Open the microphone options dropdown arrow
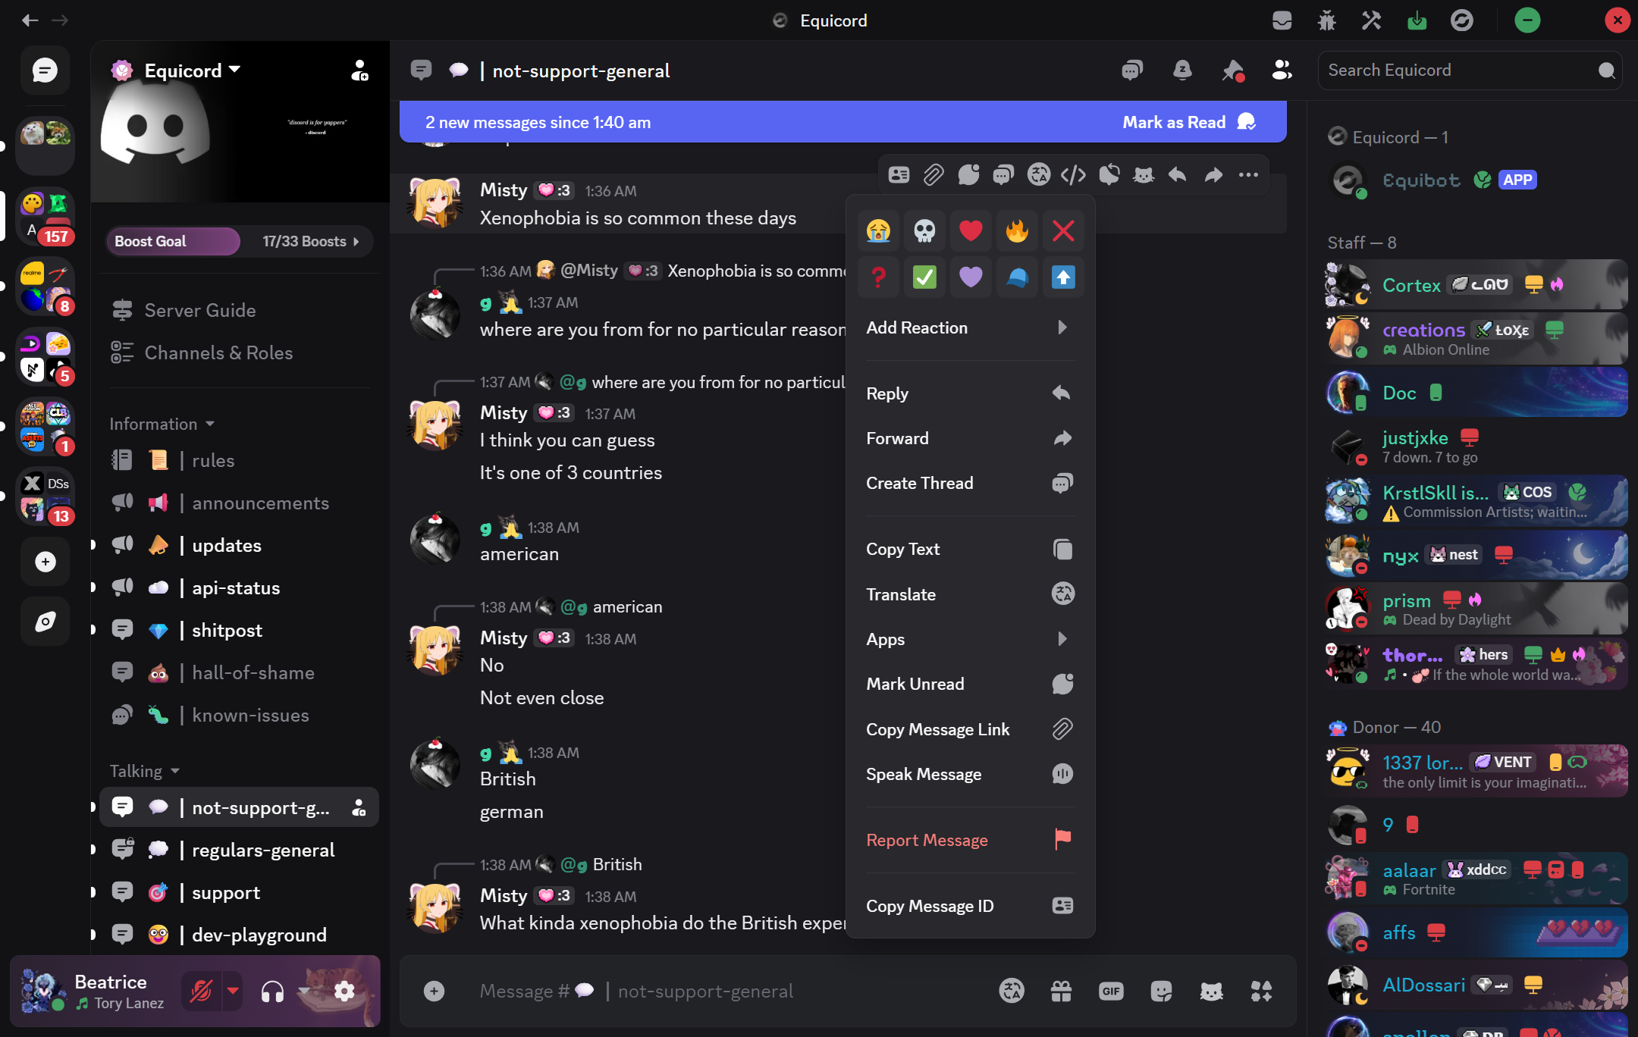Image resolution: width=1638 pixels, height=1037 pixels. (x=233, y=991)
